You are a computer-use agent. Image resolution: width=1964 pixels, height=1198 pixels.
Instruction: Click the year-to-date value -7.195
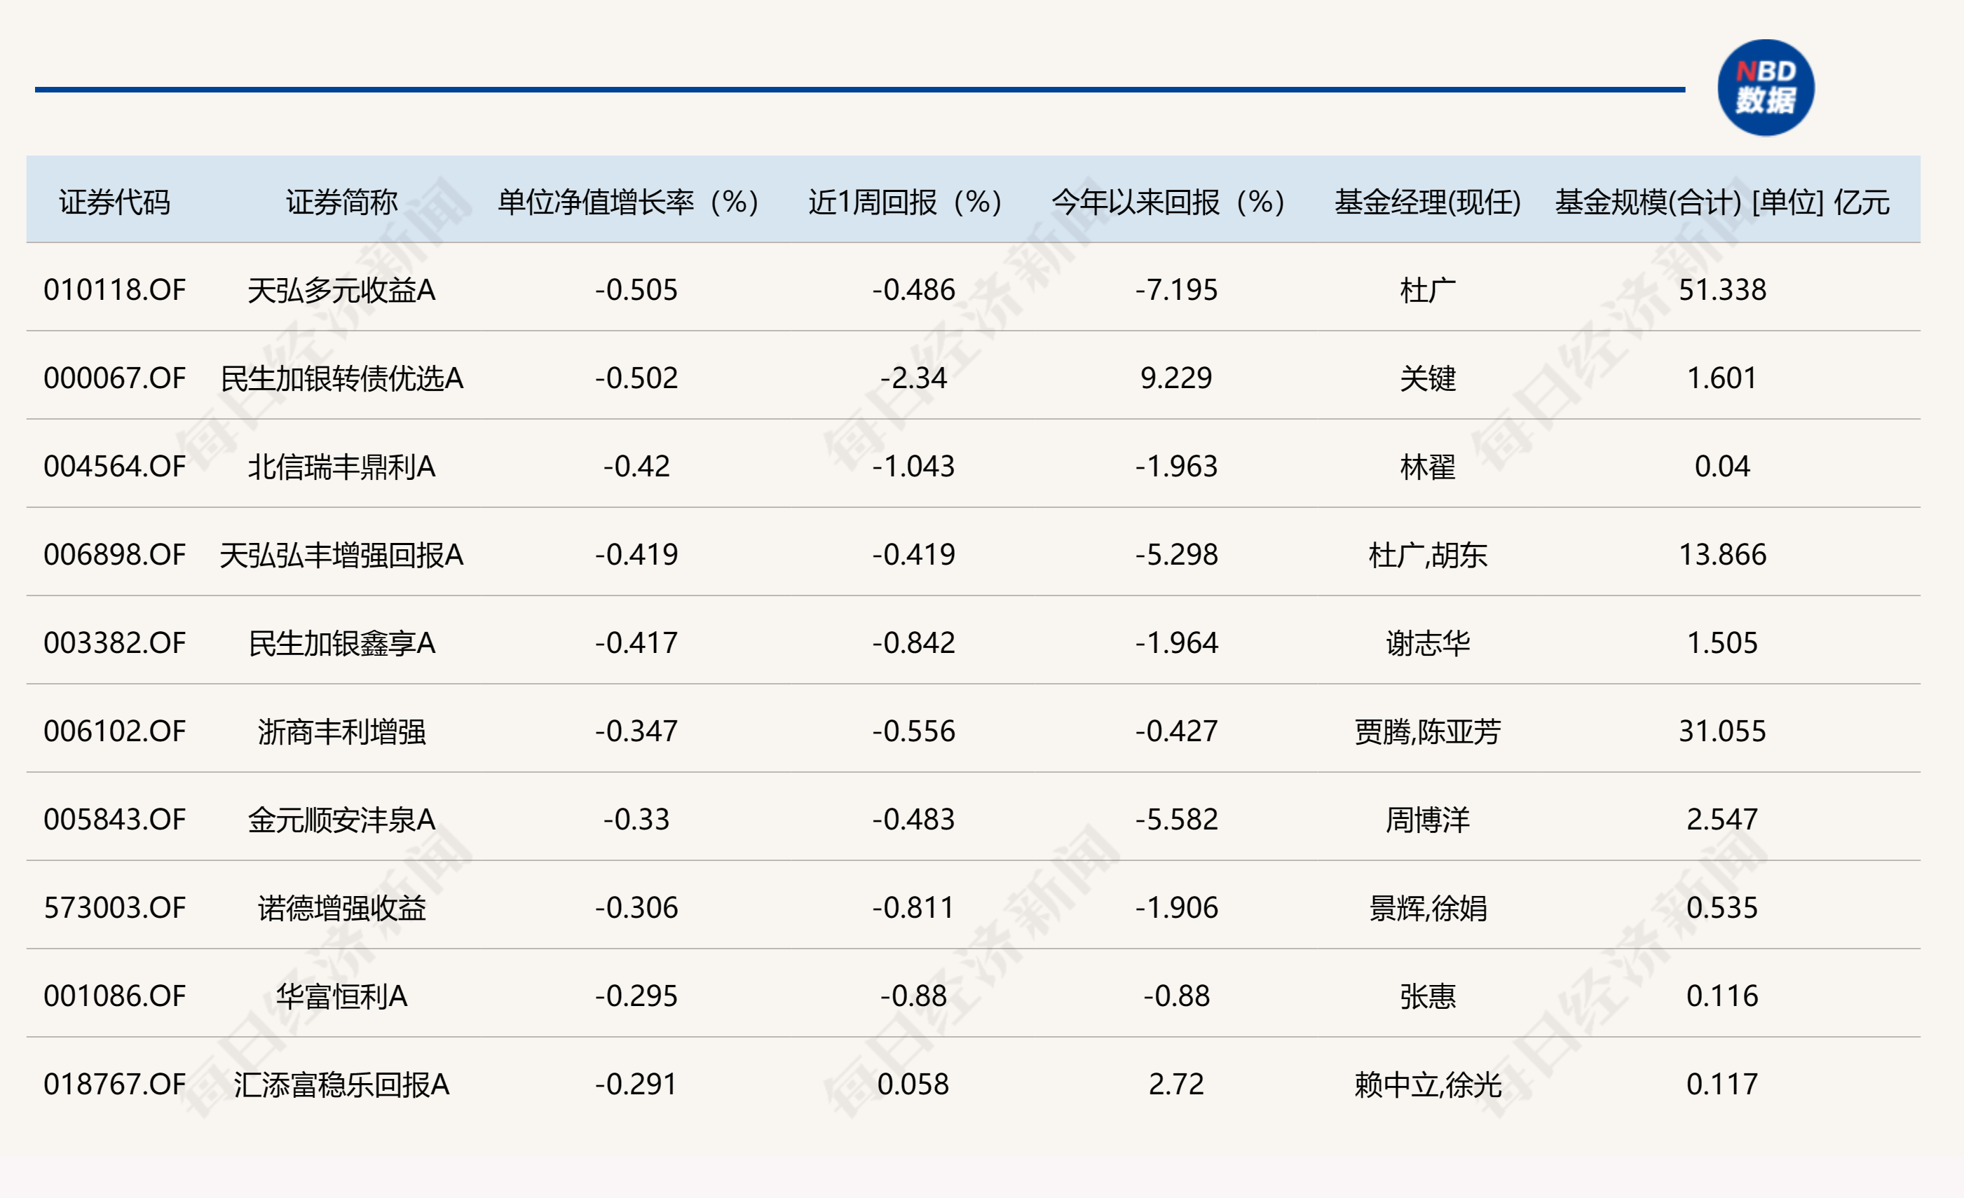pos(1176,290)
